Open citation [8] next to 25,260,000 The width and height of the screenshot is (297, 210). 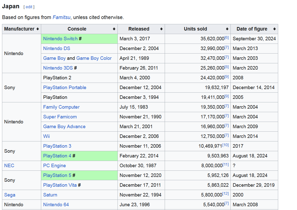click(226, 67)
